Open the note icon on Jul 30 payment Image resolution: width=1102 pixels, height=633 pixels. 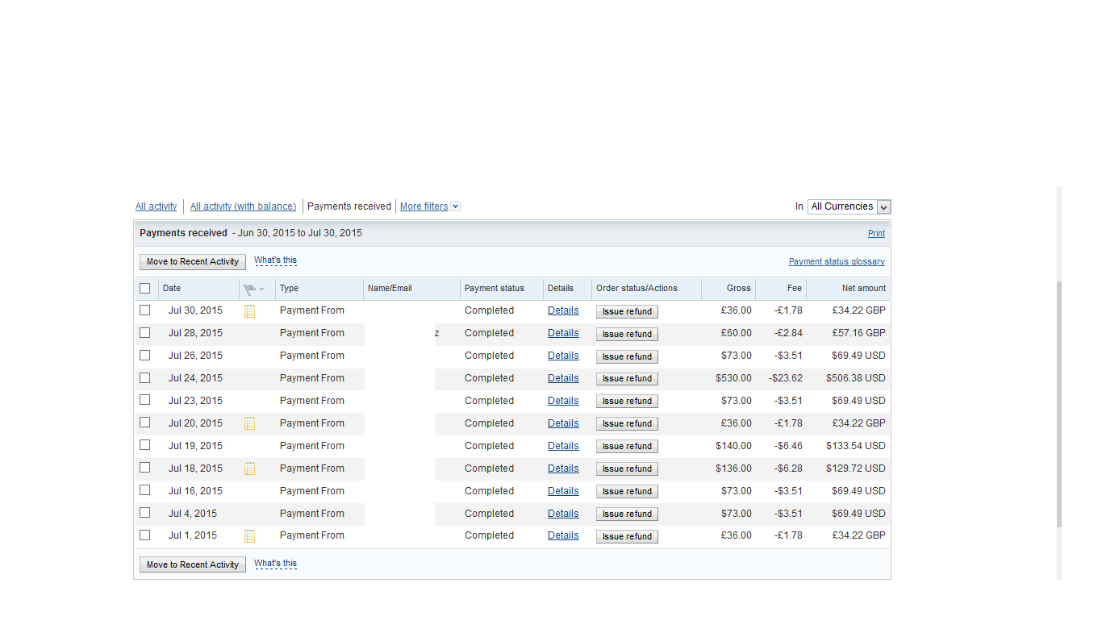click(249, 311)
